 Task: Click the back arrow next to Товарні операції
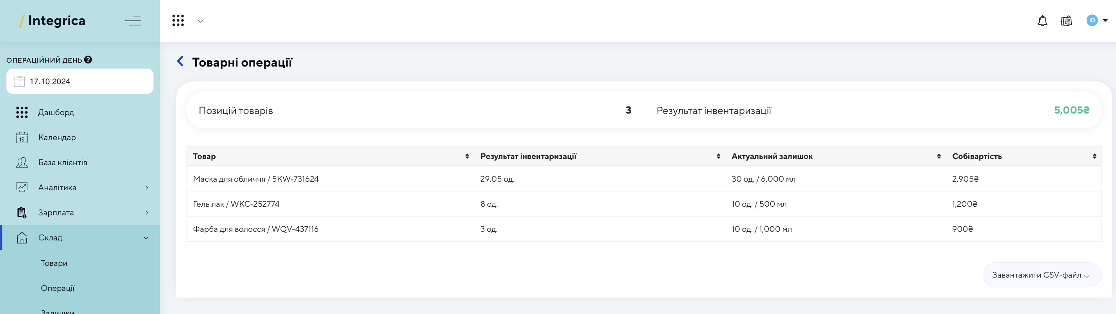click(180, 61)
